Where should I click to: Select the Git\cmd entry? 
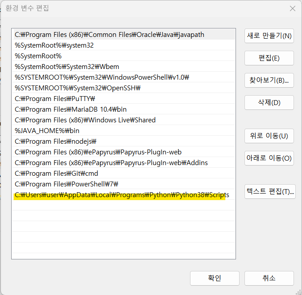[x=124, y=174]
